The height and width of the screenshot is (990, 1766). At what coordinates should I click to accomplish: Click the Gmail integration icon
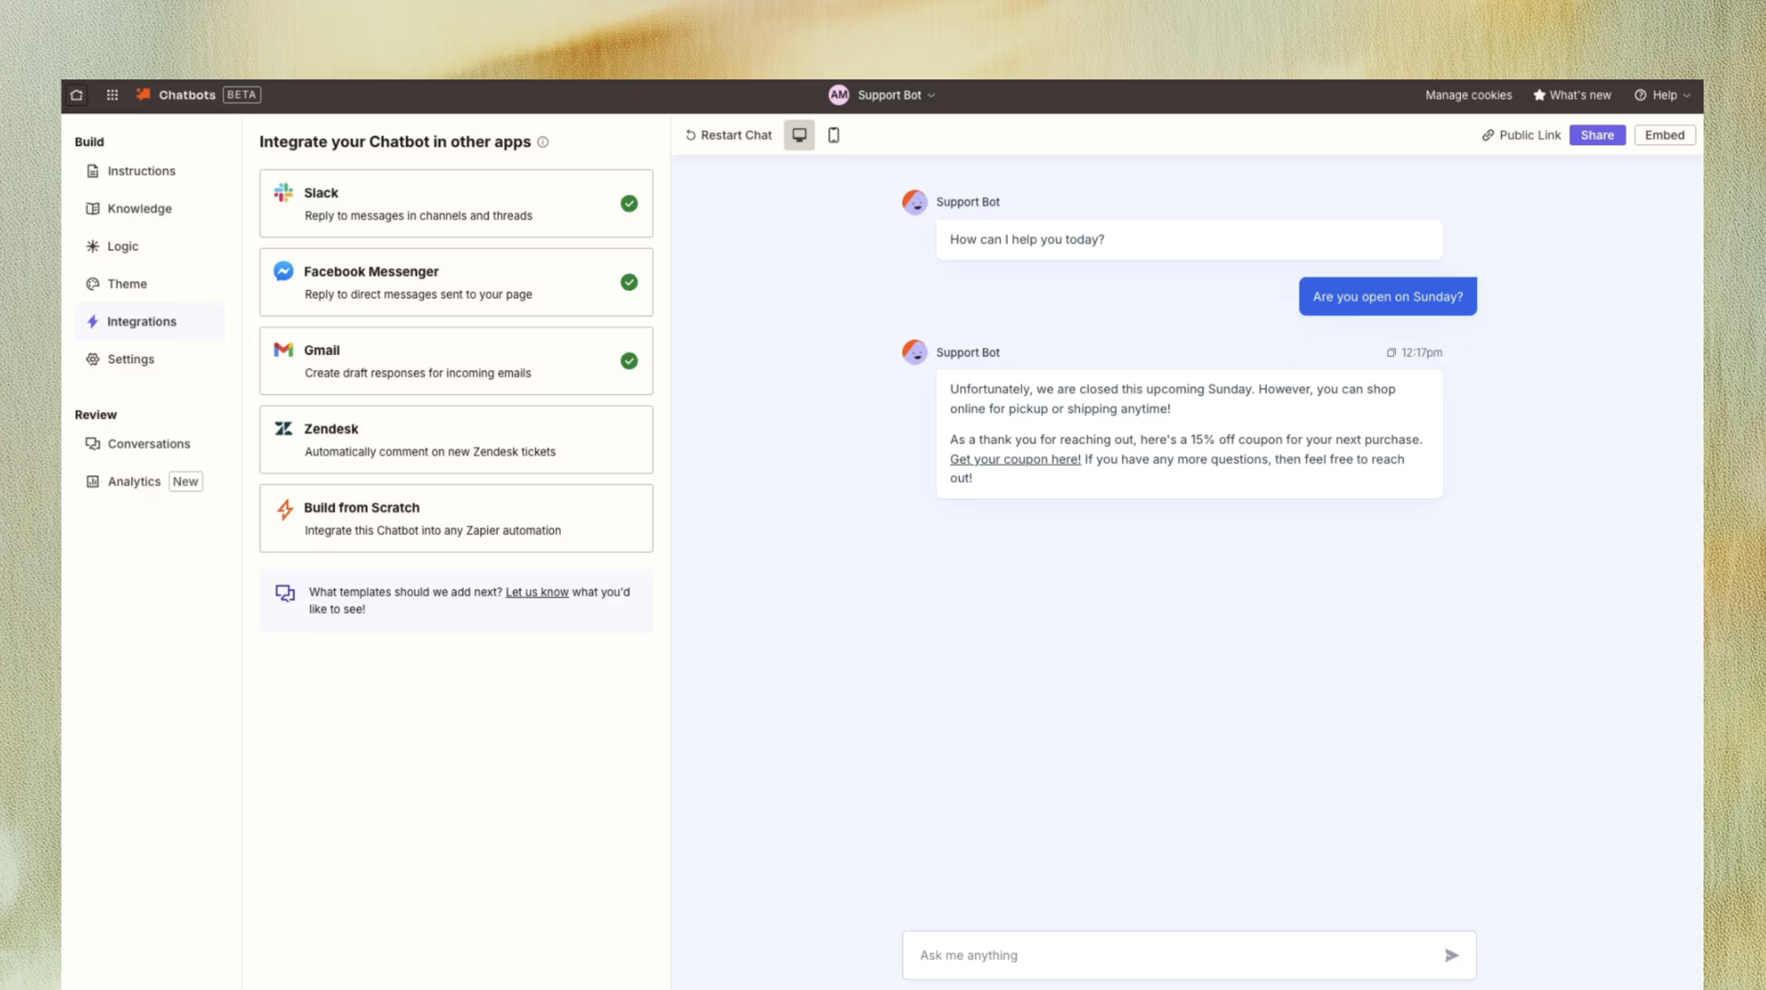pos(284,350)
